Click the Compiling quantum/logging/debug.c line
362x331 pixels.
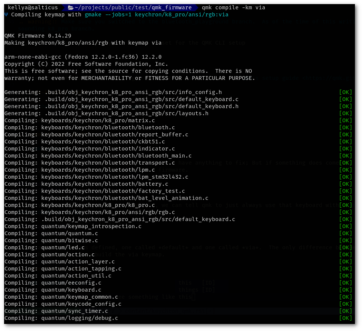pyautogui.click(x=61, y=318)
